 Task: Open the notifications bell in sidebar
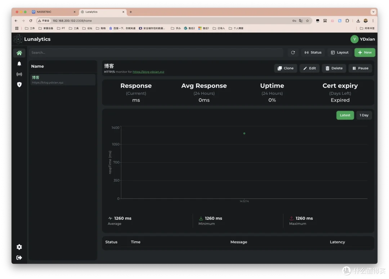point(19,63)
